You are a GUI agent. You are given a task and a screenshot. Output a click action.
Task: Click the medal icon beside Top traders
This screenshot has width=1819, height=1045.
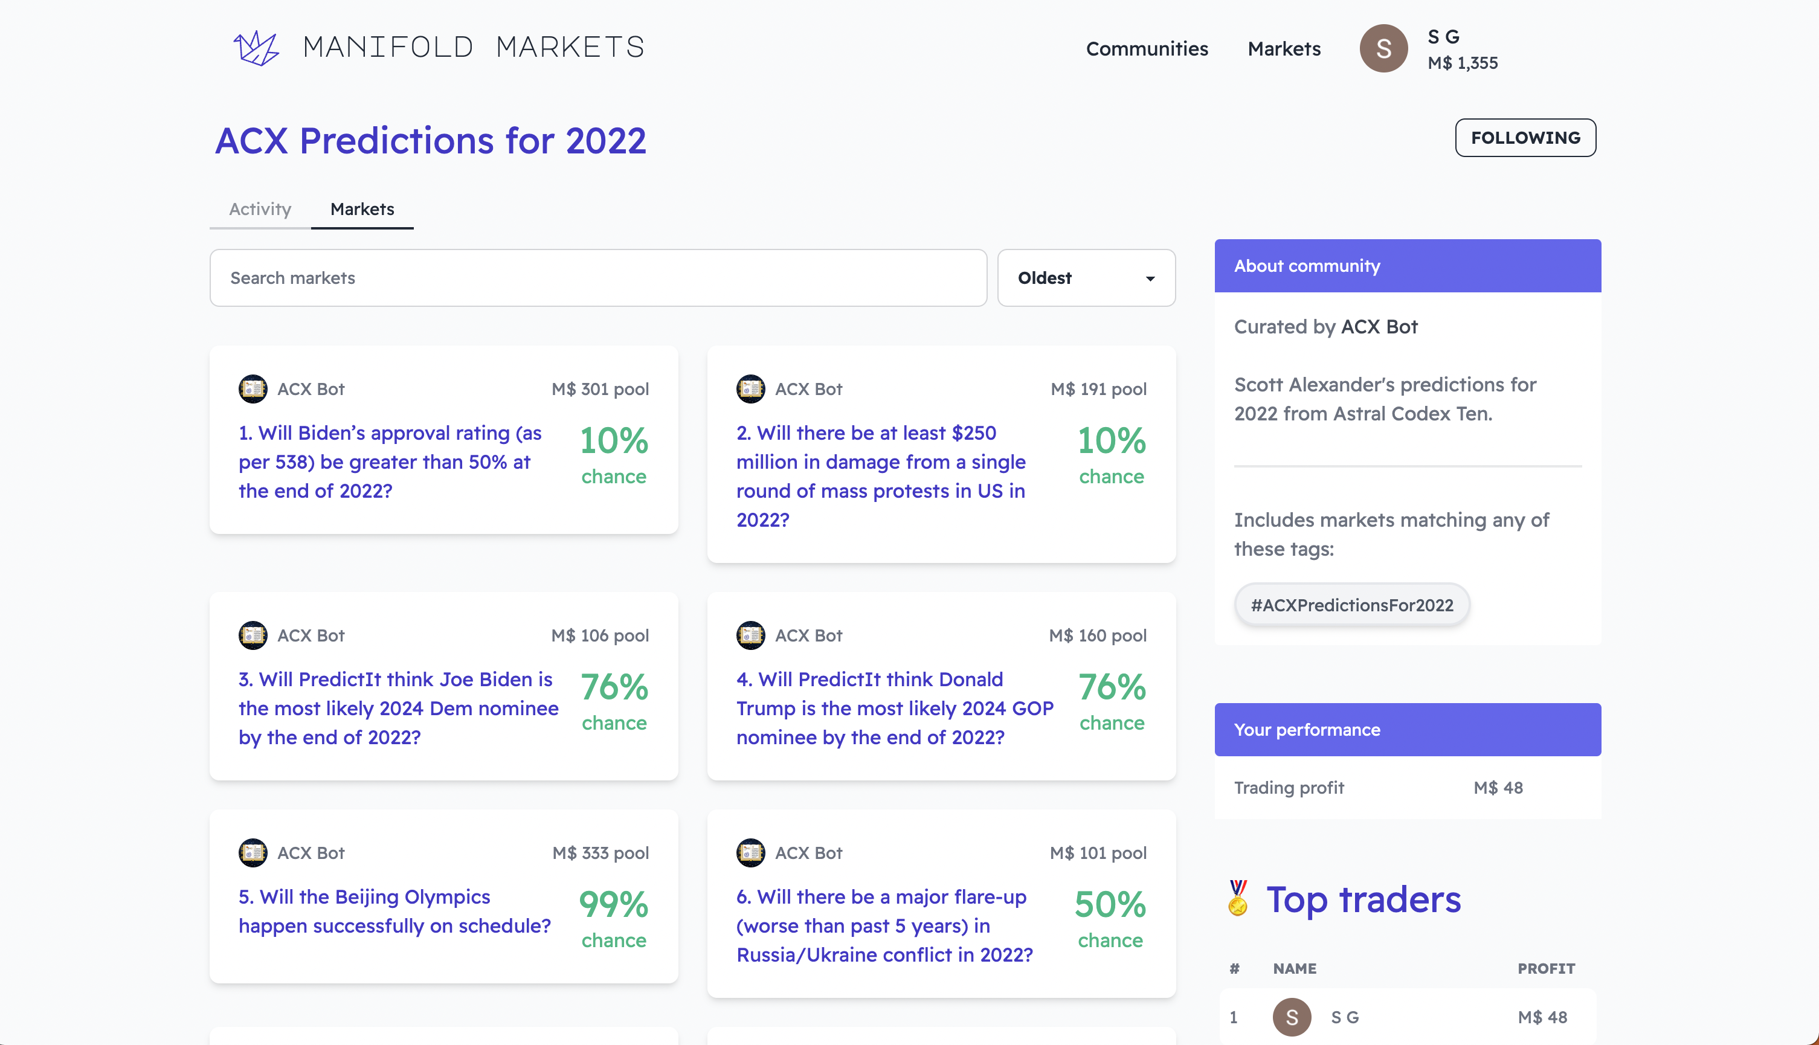1238,899
